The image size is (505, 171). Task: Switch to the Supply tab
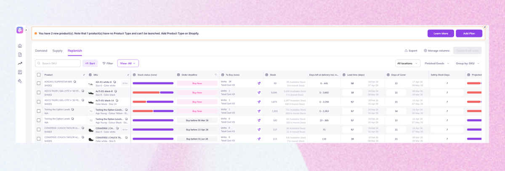[58, 51]
